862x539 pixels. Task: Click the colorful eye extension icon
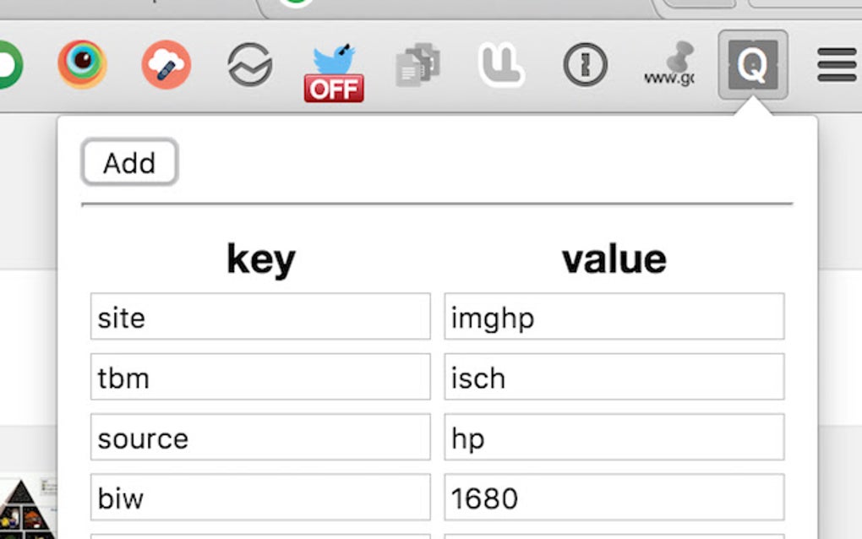click(82, 65)
